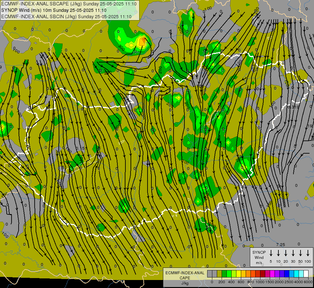The height and width of the screenshot is (288, 314).
Task: Select the white legend swatch
Action: tap(306, 274)
